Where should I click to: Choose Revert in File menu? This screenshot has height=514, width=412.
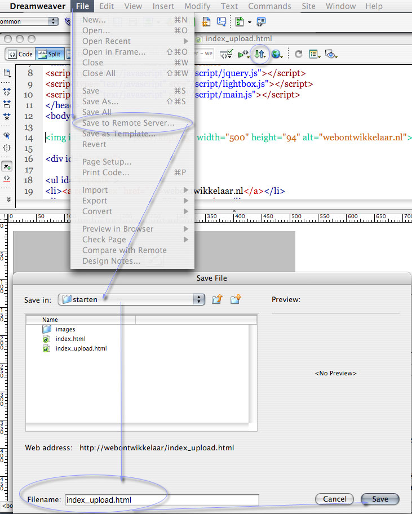tap(132, 144)
